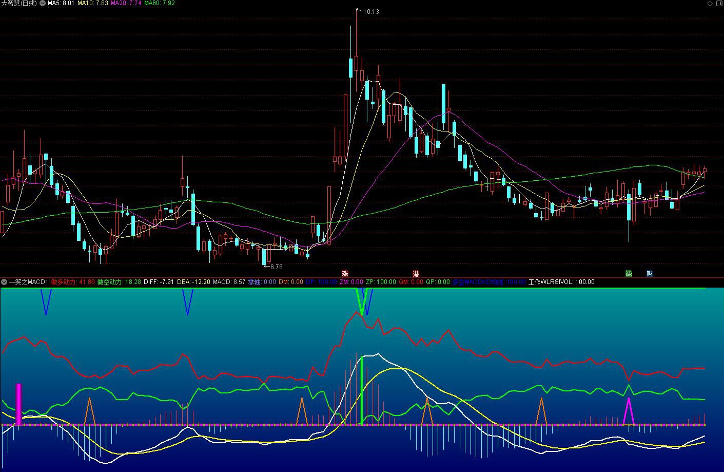
Task: Click the 工作WLRSIVOL: 100.00 value
Action: click(561, 282)
